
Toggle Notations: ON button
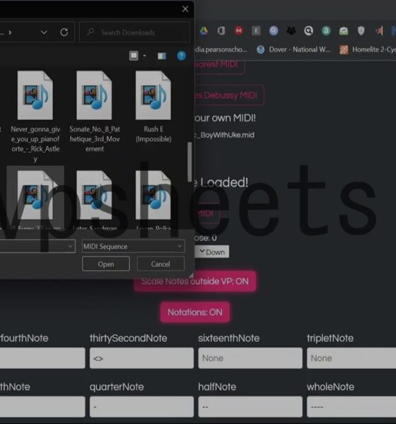195,312
